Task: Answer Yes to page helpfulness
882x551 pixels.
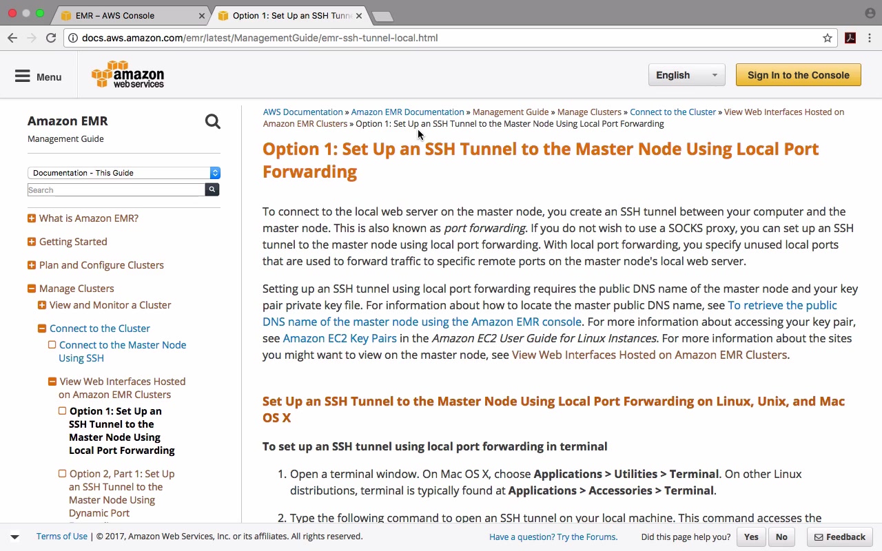Action: click(751, 537)
